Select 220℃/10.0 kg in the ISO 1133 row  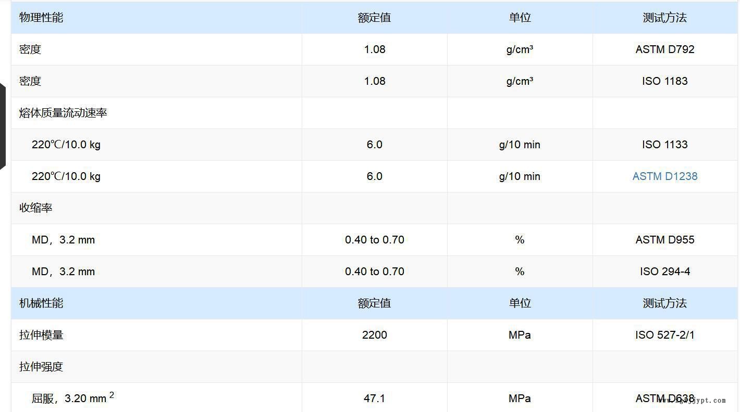(x=66, y=145)
